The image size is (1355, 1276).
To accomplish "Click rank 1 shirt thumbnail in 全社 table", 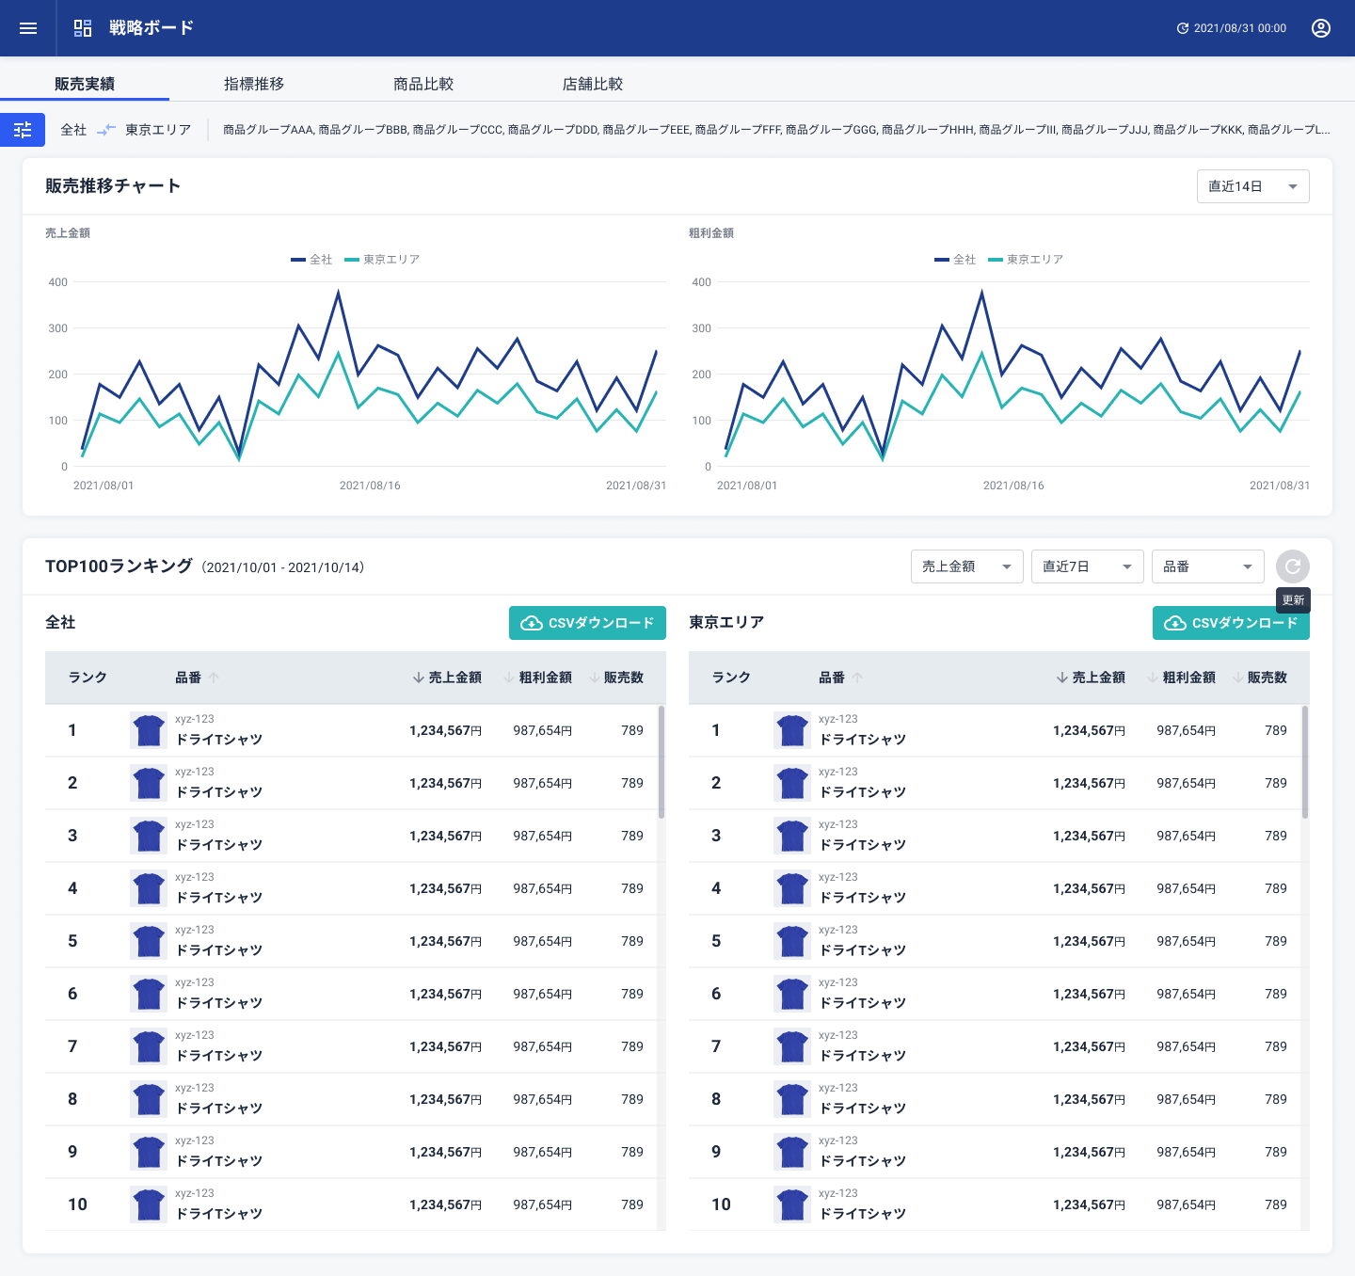I will (149, 730).
